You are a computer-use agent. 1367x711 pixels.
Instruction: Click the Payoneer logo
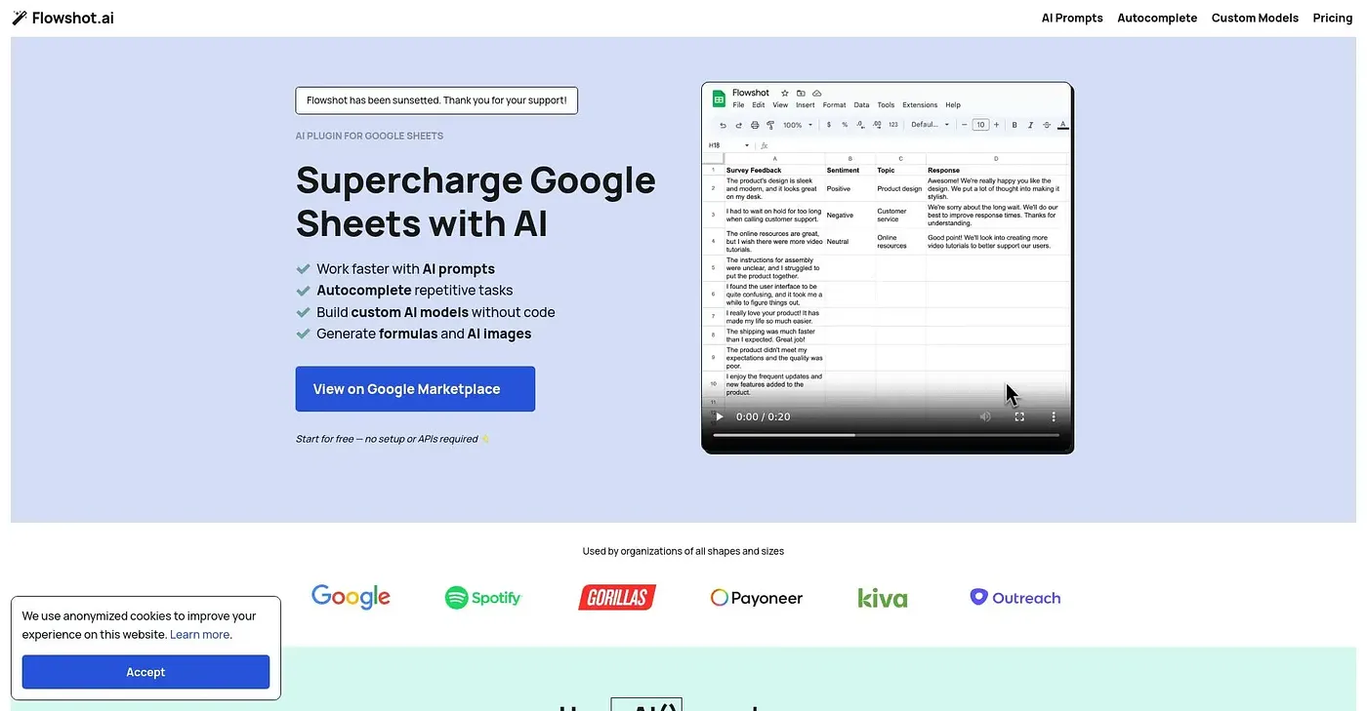[x=757, y=598]
